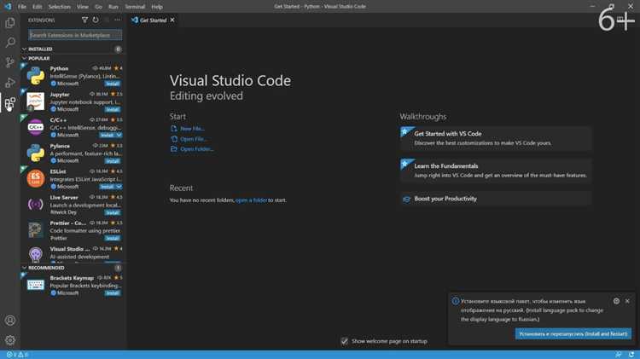Refresh the extensions list
This screenshot has width=640, height=359.
96,20
